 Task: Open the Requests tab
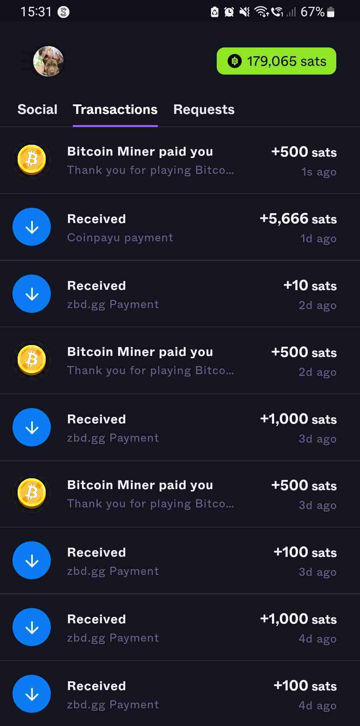coord(204,109)
